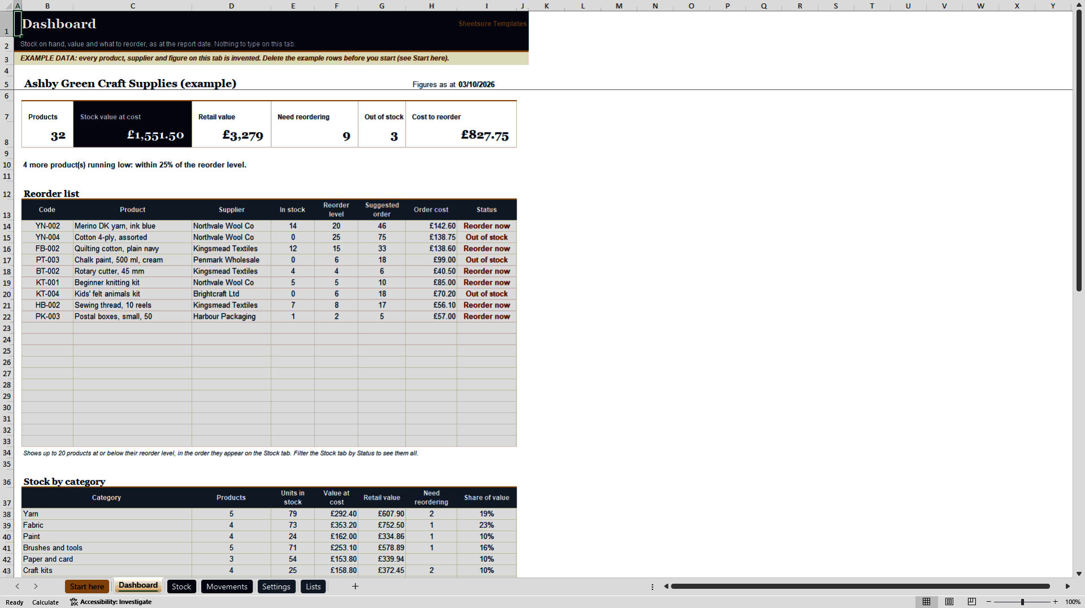
Task: Select the Dashboard sheet tab
Action: (x=138, y=586)
